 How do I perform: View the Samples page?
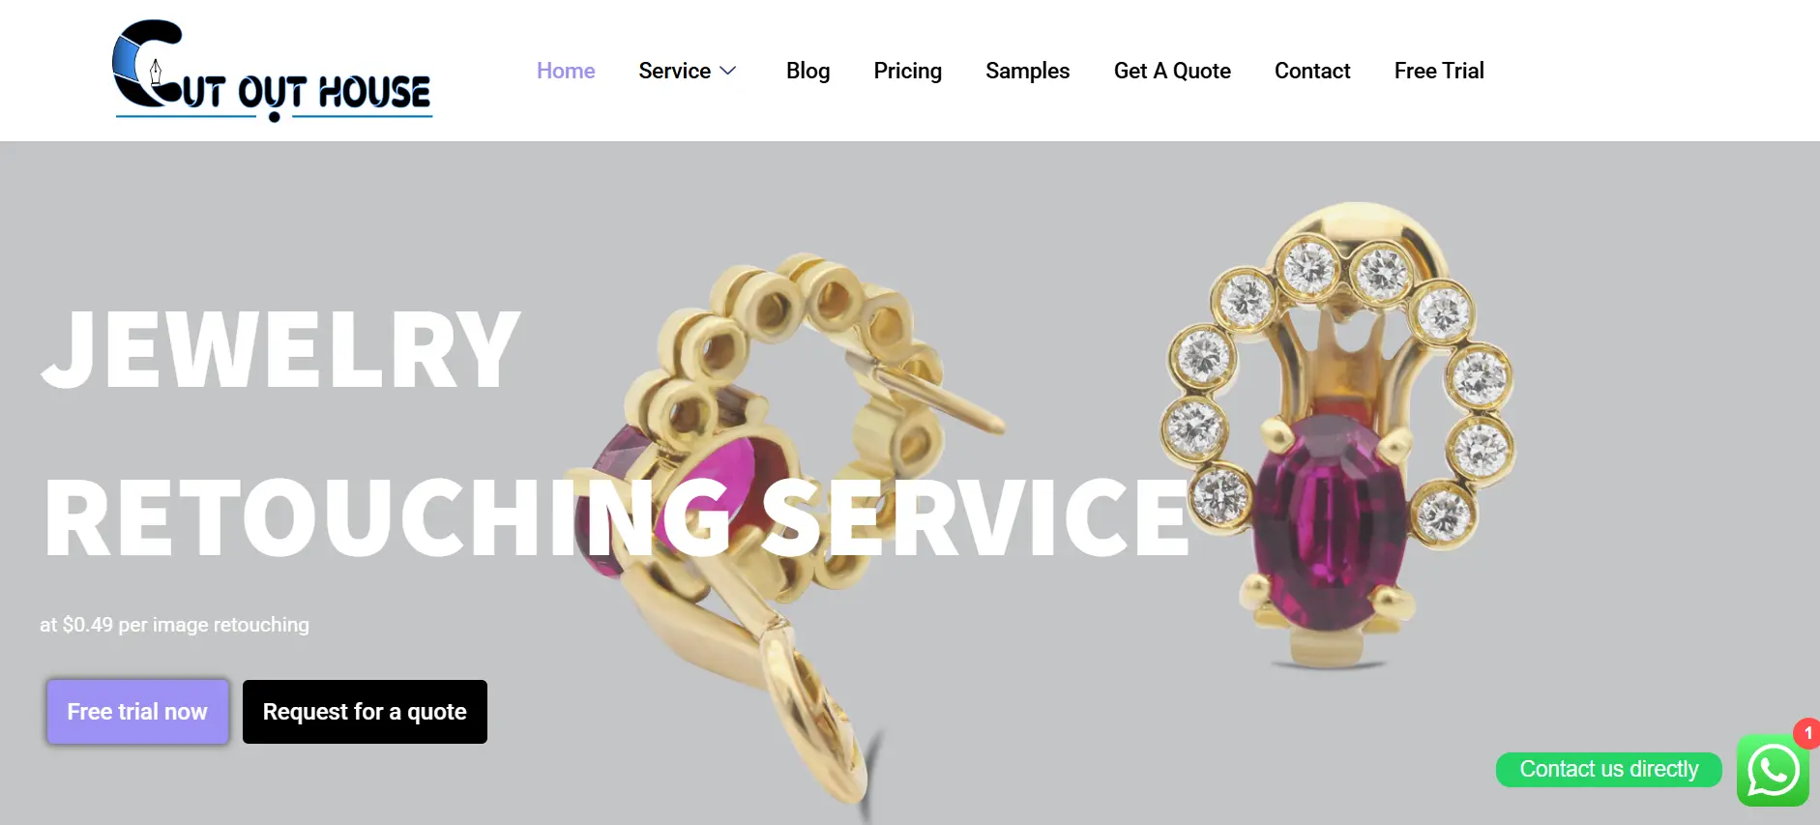pos(1027,71)
